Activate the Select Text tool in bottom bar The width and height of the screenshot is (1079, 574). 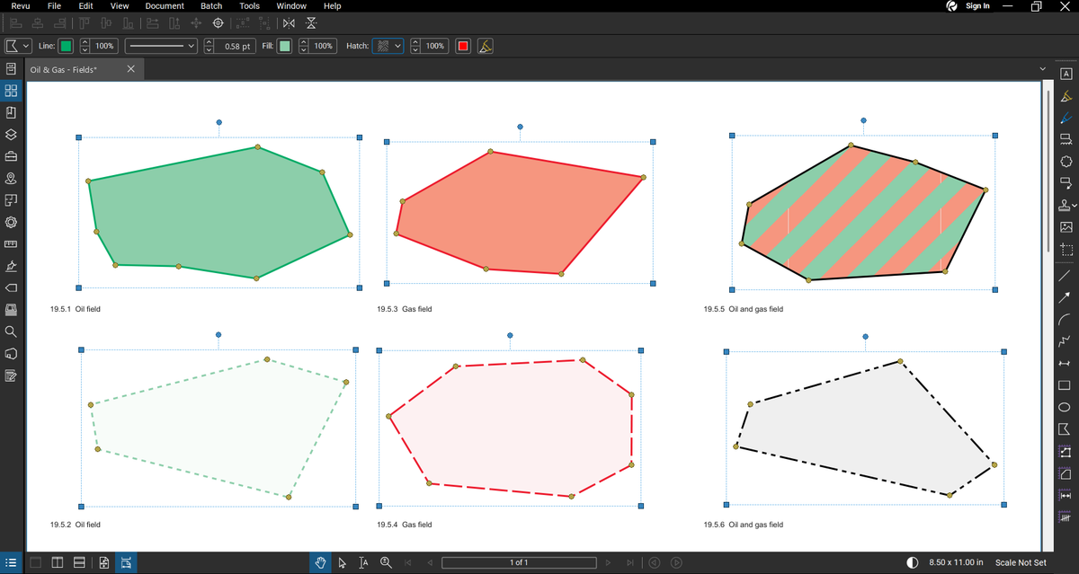click(x=363, y=562)
